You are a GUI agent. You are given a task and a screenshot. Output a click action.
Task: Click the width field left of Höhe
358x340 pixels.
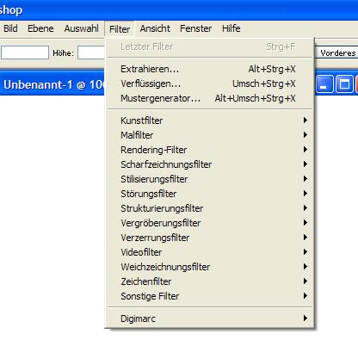click(x=25, y=53)
